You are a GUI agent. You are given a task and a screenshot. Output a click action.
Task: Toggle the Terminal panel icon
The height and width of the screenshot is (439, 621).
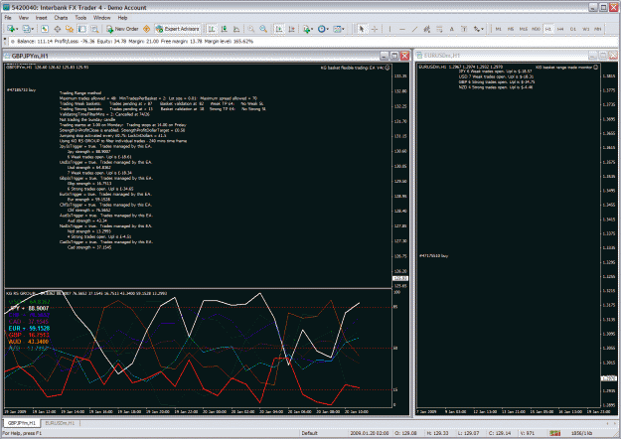(82, 29)
